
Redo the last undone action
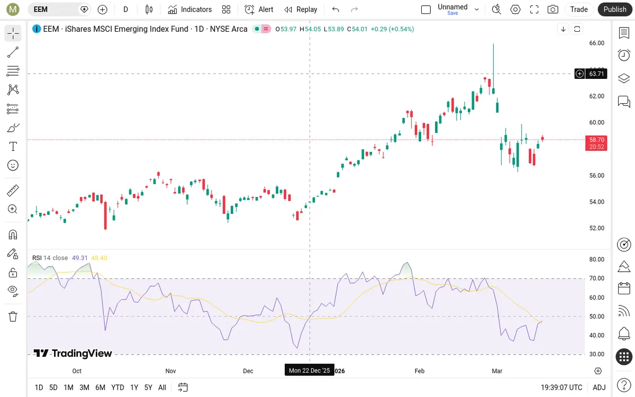coord(355,9)
